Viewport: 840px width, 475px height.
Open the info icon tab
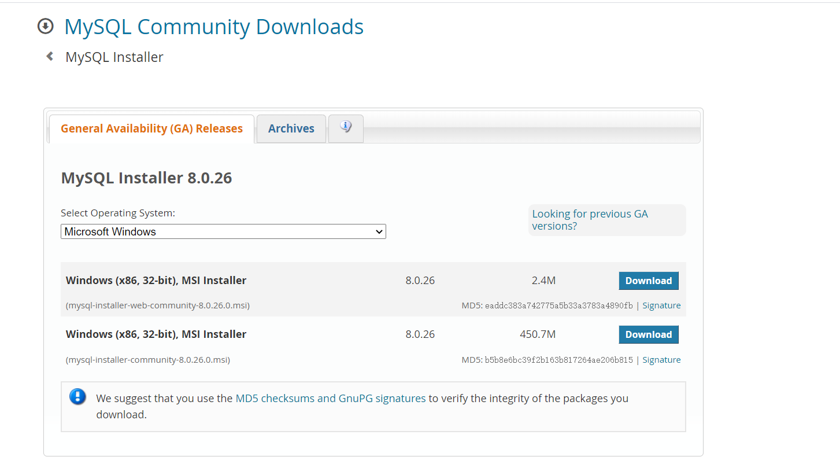(x=346, y=128)
